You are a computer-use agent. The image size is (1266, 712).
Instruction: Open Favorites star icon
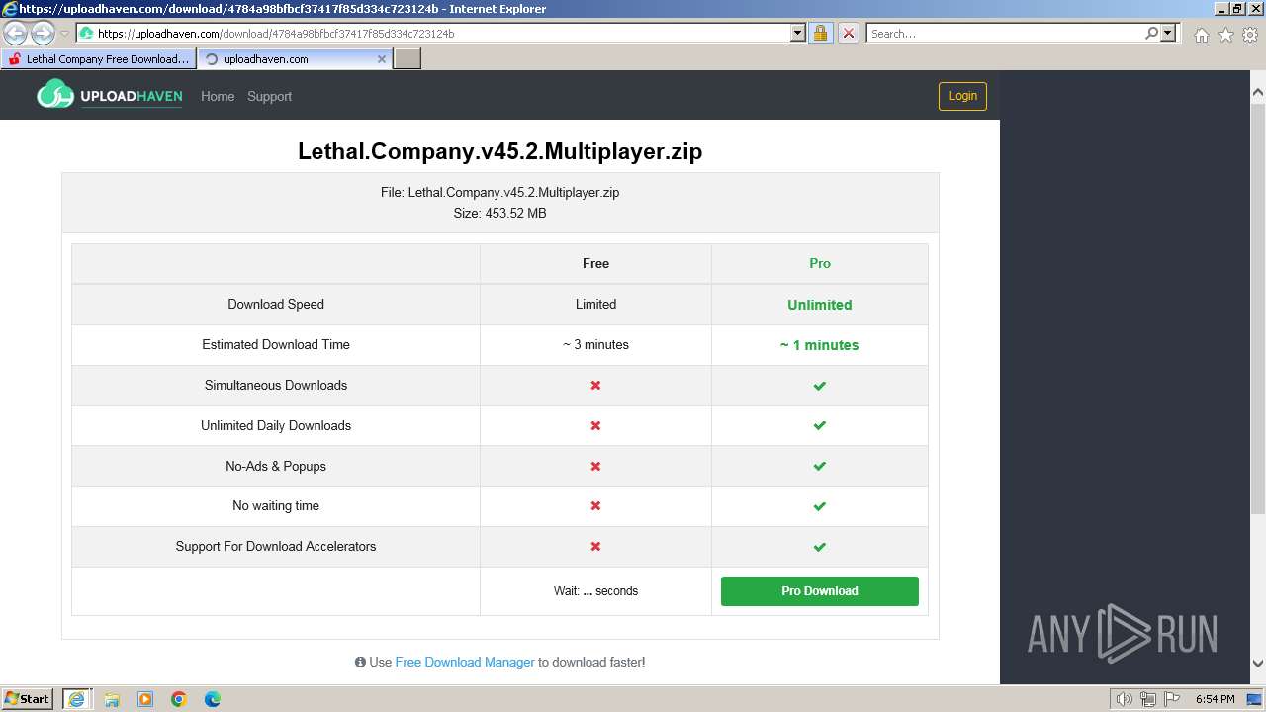(x=1225, y=35)
